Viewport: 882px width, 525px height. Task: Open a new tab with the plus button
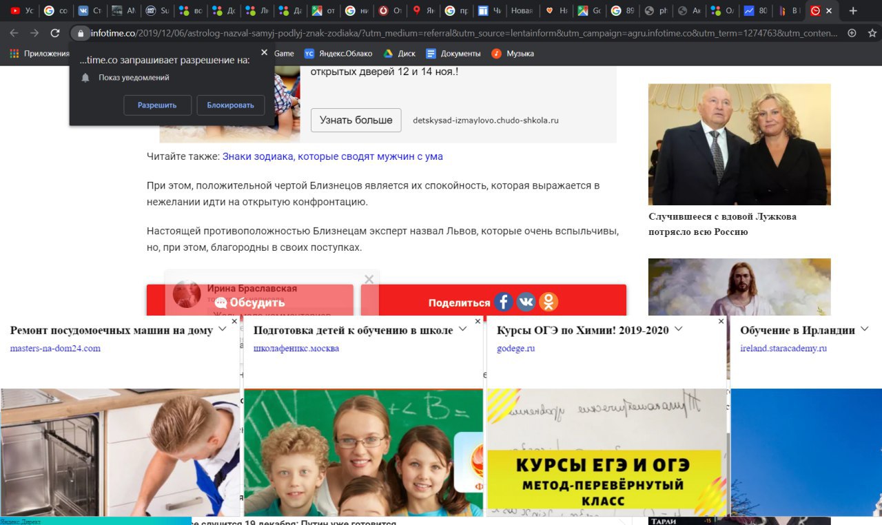click(853, 11)
